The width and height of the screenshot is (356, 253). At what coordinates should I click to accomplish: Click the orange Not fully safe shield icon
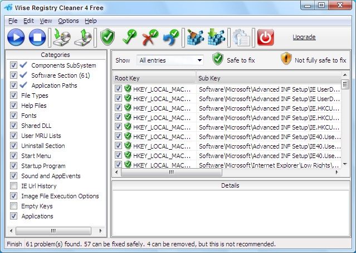click(286, 59)
